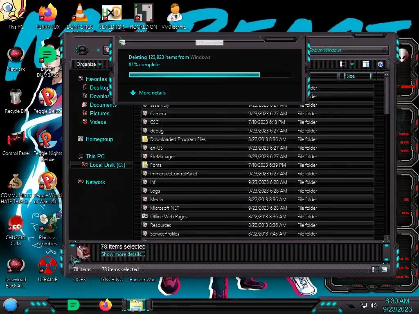Switch to large icons view in status bar

384,269
